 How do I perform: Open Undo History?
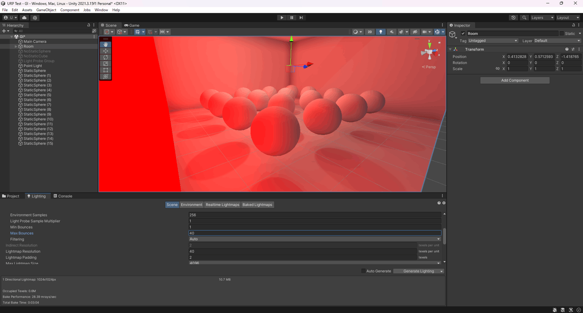pos(513,17)
